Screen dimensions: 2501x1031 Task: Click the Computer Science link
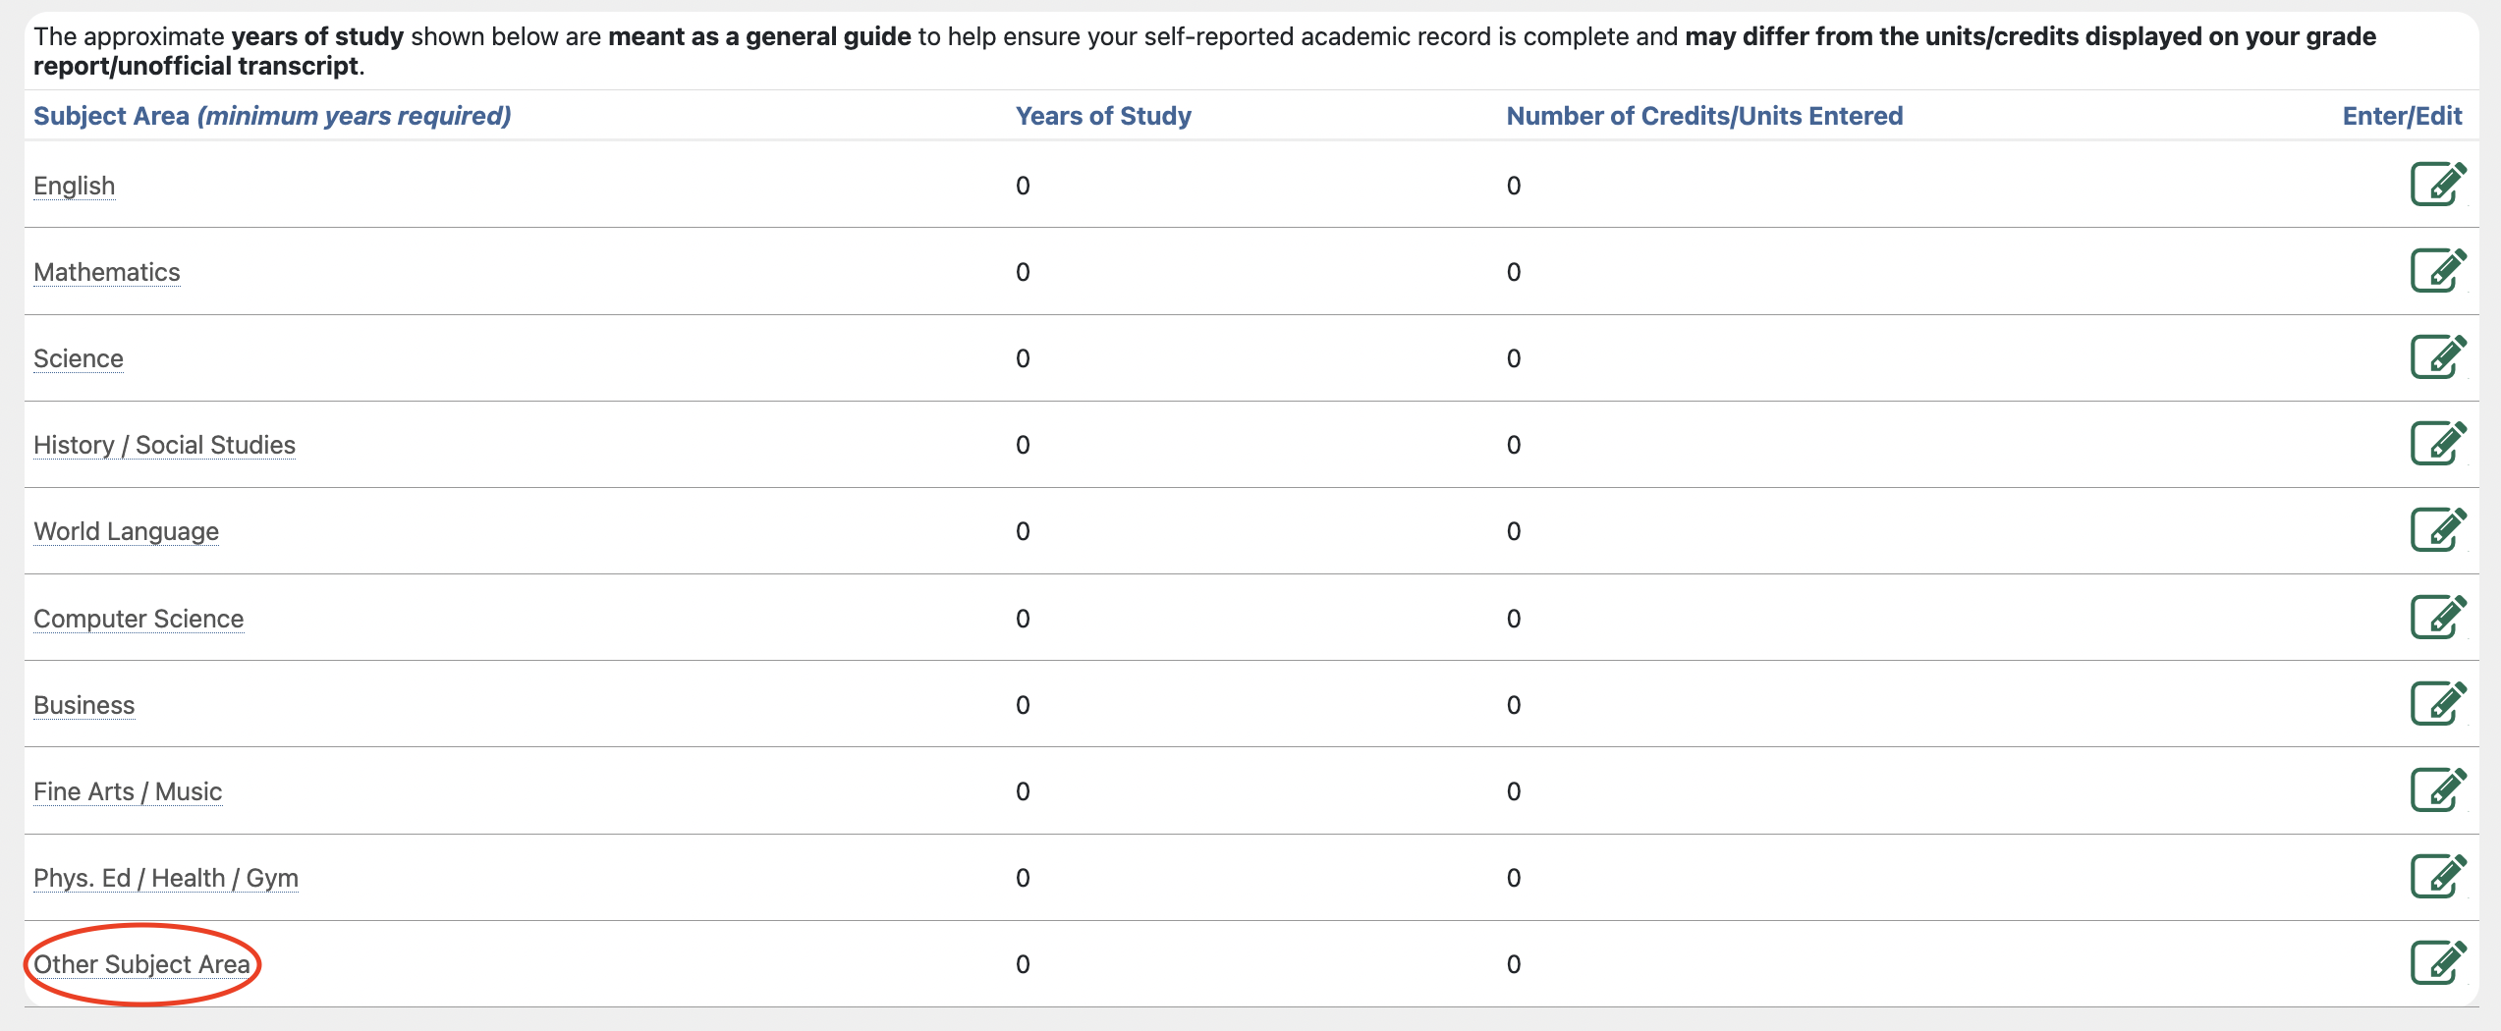pos(139,619)
